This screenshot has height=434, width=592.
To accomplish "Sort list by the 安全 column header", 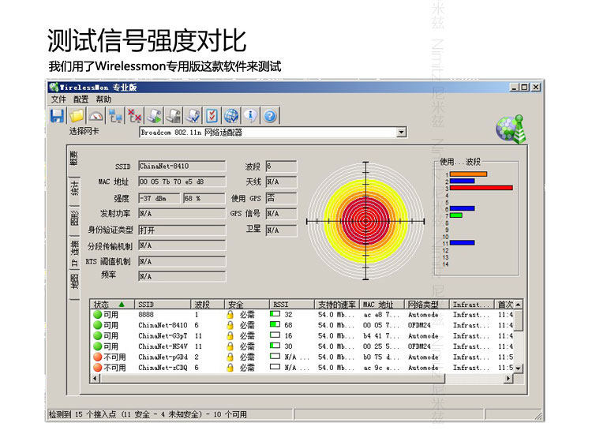I will [247, 304].
